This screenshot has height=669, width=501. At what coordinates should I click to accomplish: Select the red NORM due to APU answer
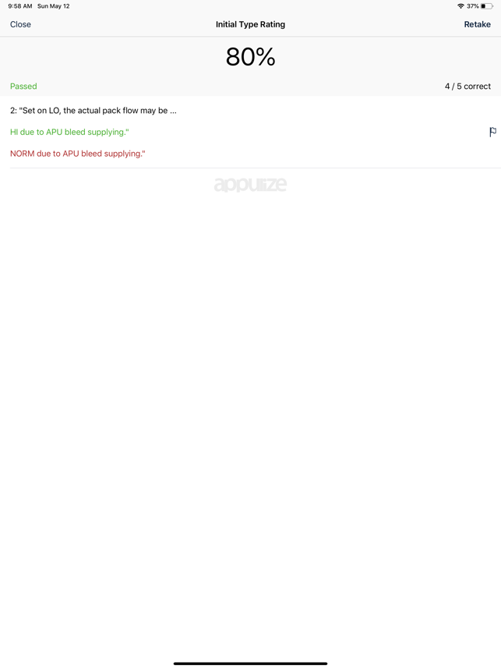pyautogui.click(x=78, y=154)
